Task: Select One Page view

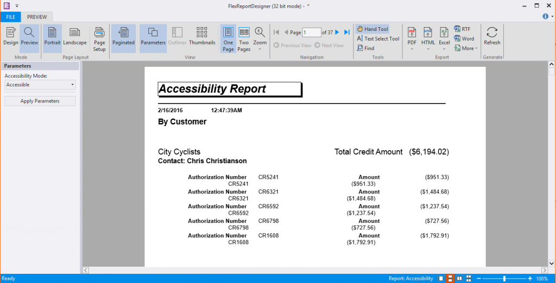Action: click(x=229, y=38)
